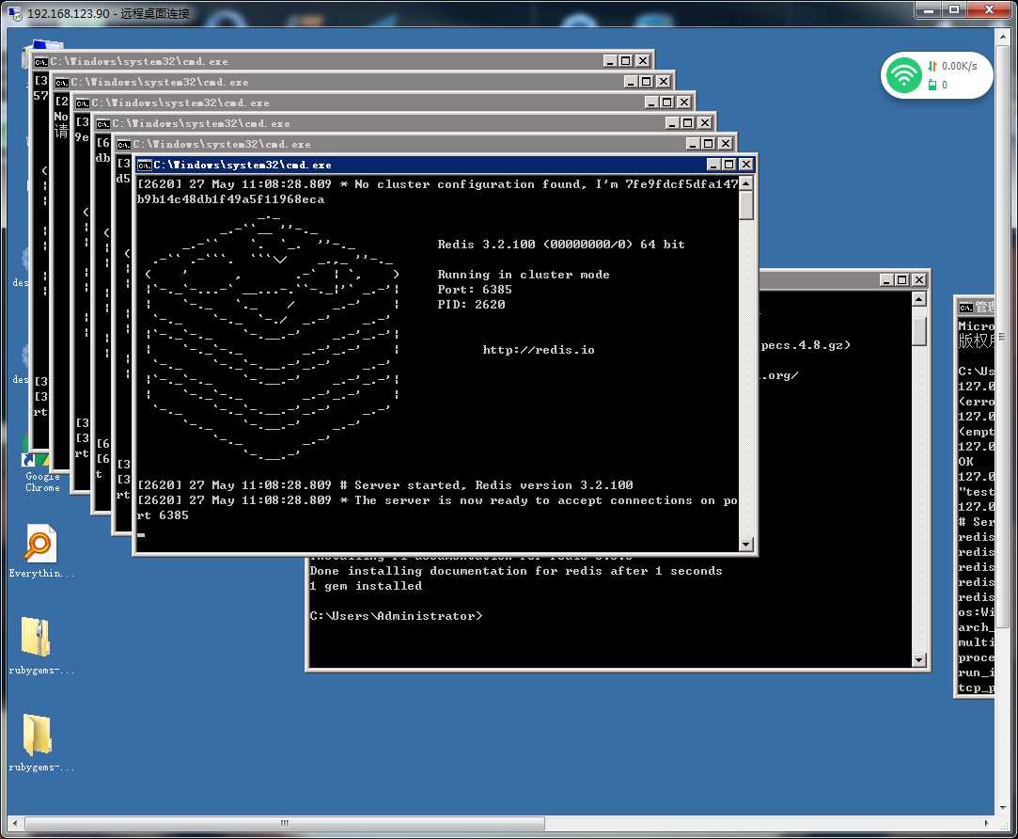Click the 'Running in cluster mode' text
Screen dimensions: 1018x839
[x=524, y=275]
